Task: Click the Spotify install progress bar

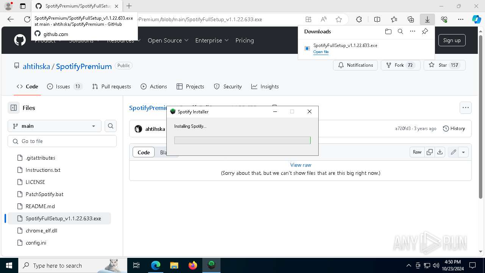Action: pyautogui.click(x=242, y=140)
